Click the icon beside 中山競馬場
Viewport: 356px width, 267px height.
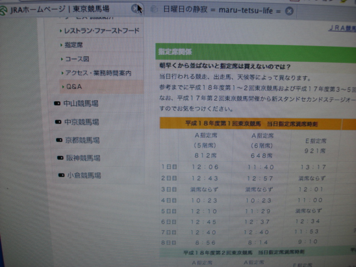point(56,103)
